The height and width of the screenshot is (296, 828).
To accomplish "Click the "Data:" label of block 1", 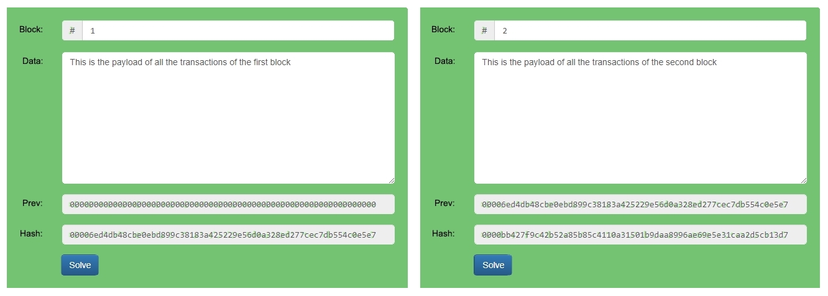I will (32, 61).
